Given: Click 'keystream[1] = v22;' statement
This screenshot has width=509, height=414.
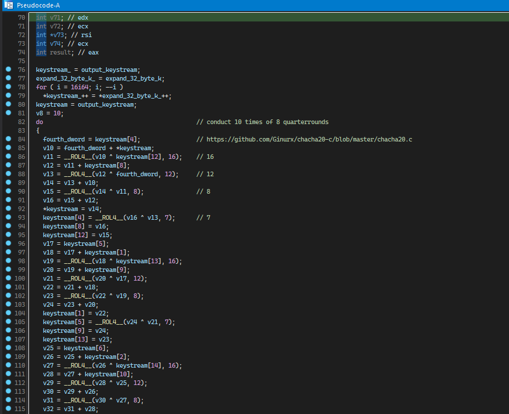Looking at the screenshot, I should click(x=75, y=314).
